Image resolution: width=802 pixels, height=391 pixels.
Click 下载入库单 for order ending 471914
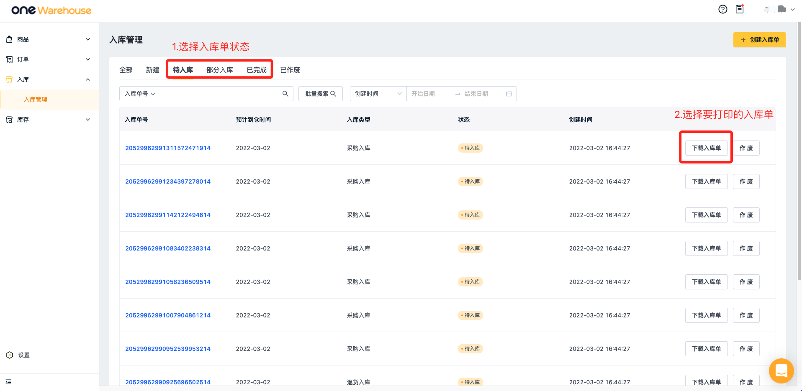[x=706, y=148]
